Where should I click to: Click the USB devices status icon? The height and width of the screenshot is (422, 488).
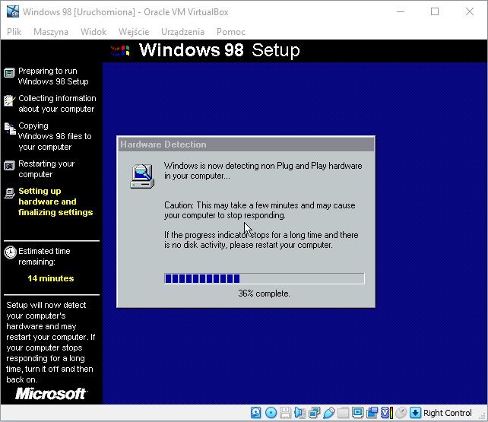328,413
